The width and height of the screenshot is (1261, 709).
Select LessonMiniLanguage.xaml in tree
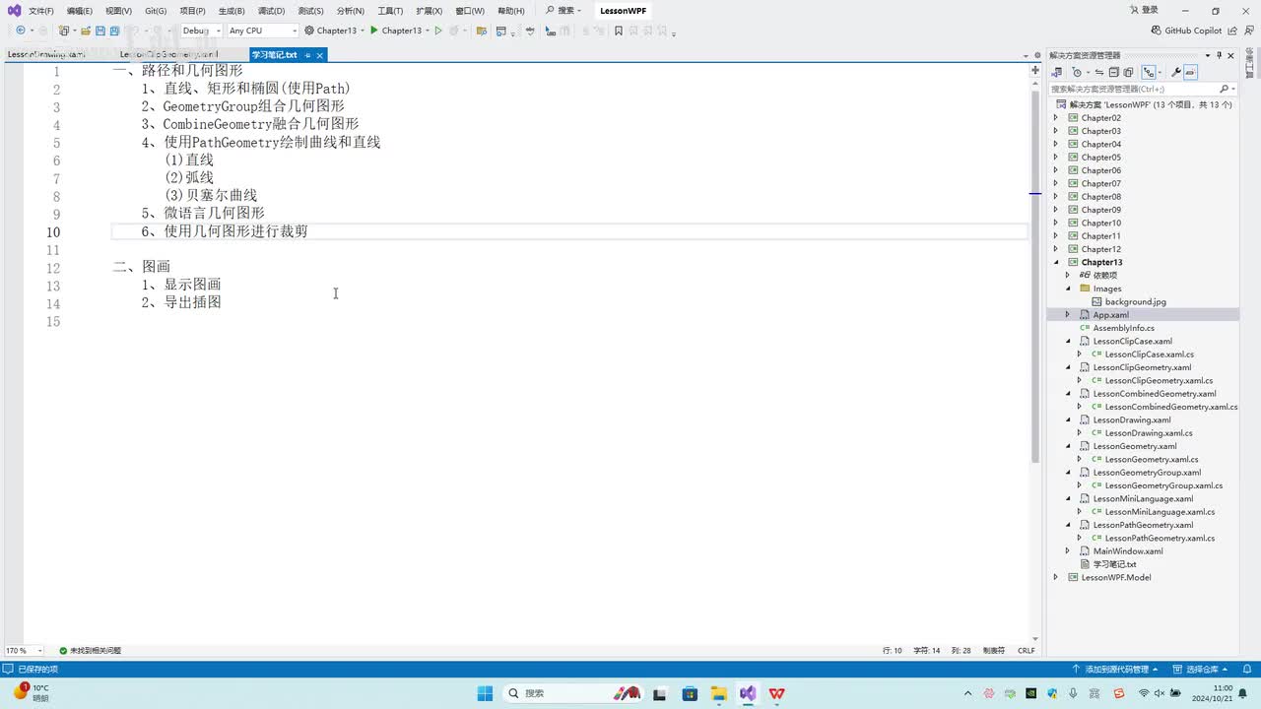click(x=1143, y=498)
